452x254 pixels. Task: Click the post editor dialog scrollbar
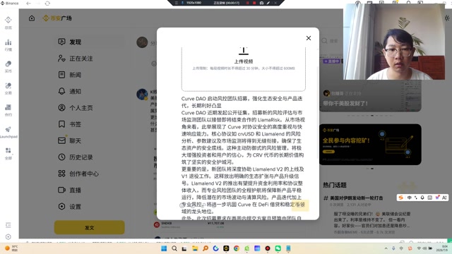pyautogui.click(x=318, y=112)
